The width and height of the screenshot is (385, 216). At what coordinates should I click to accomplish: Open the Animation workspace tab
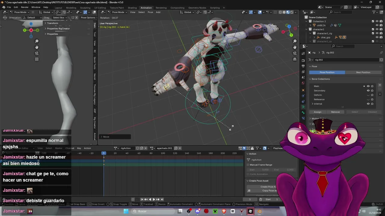(146, 7)
